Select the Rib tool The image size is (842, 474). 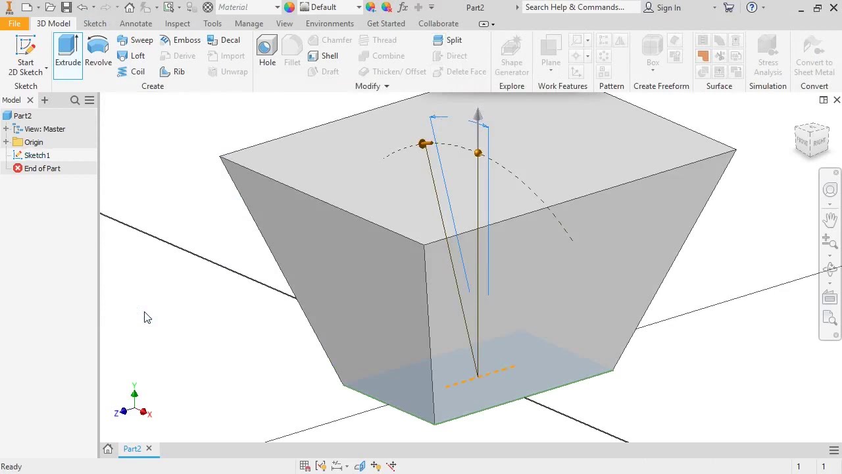click(172, 72)
